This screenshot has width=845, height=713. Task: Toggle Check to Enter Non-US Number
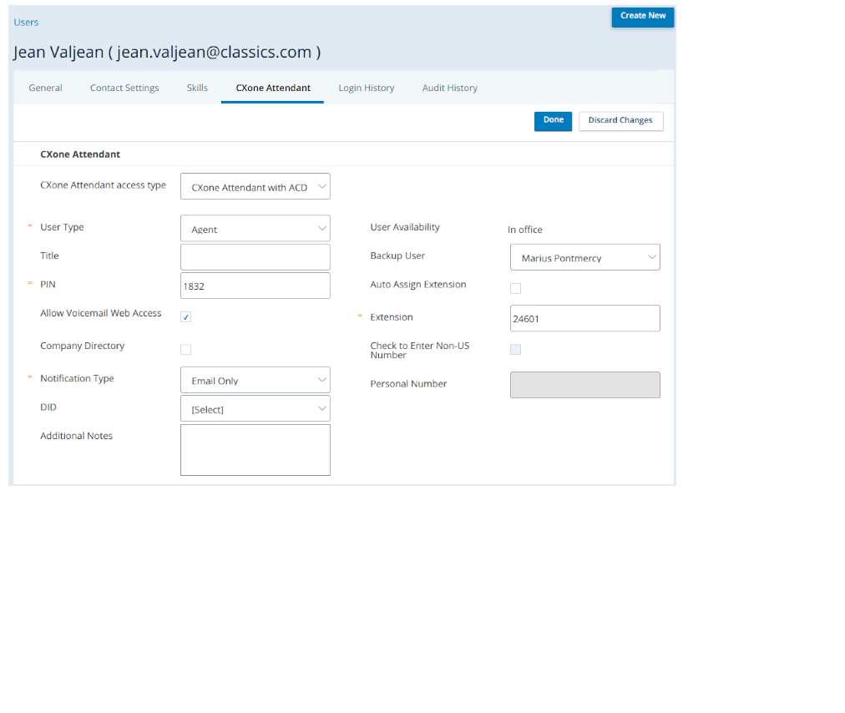[x=516, y=350]
